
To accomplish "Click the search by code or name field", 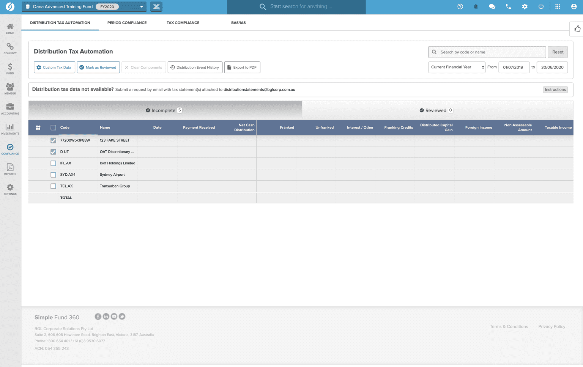I will [x=487, y=52].
